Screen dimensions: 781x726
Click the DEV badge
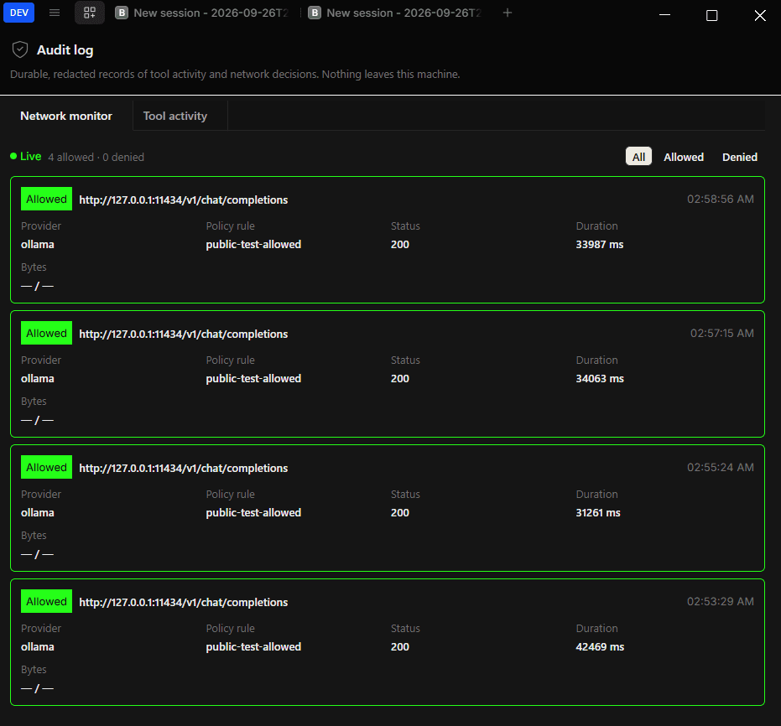point(19,13)
